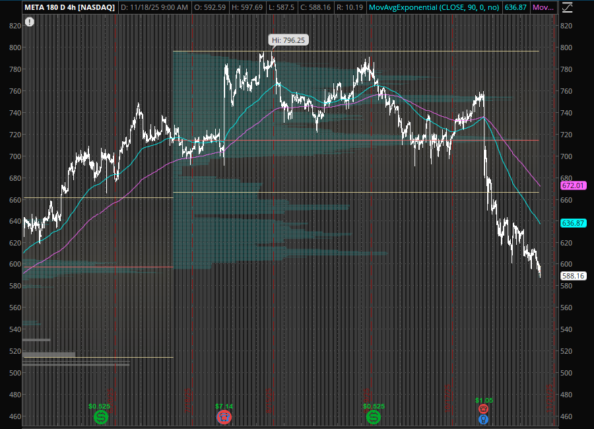594x429 pixels.
Task: Click the Hi: 796.25 price bubble
Action: (288, 40)
